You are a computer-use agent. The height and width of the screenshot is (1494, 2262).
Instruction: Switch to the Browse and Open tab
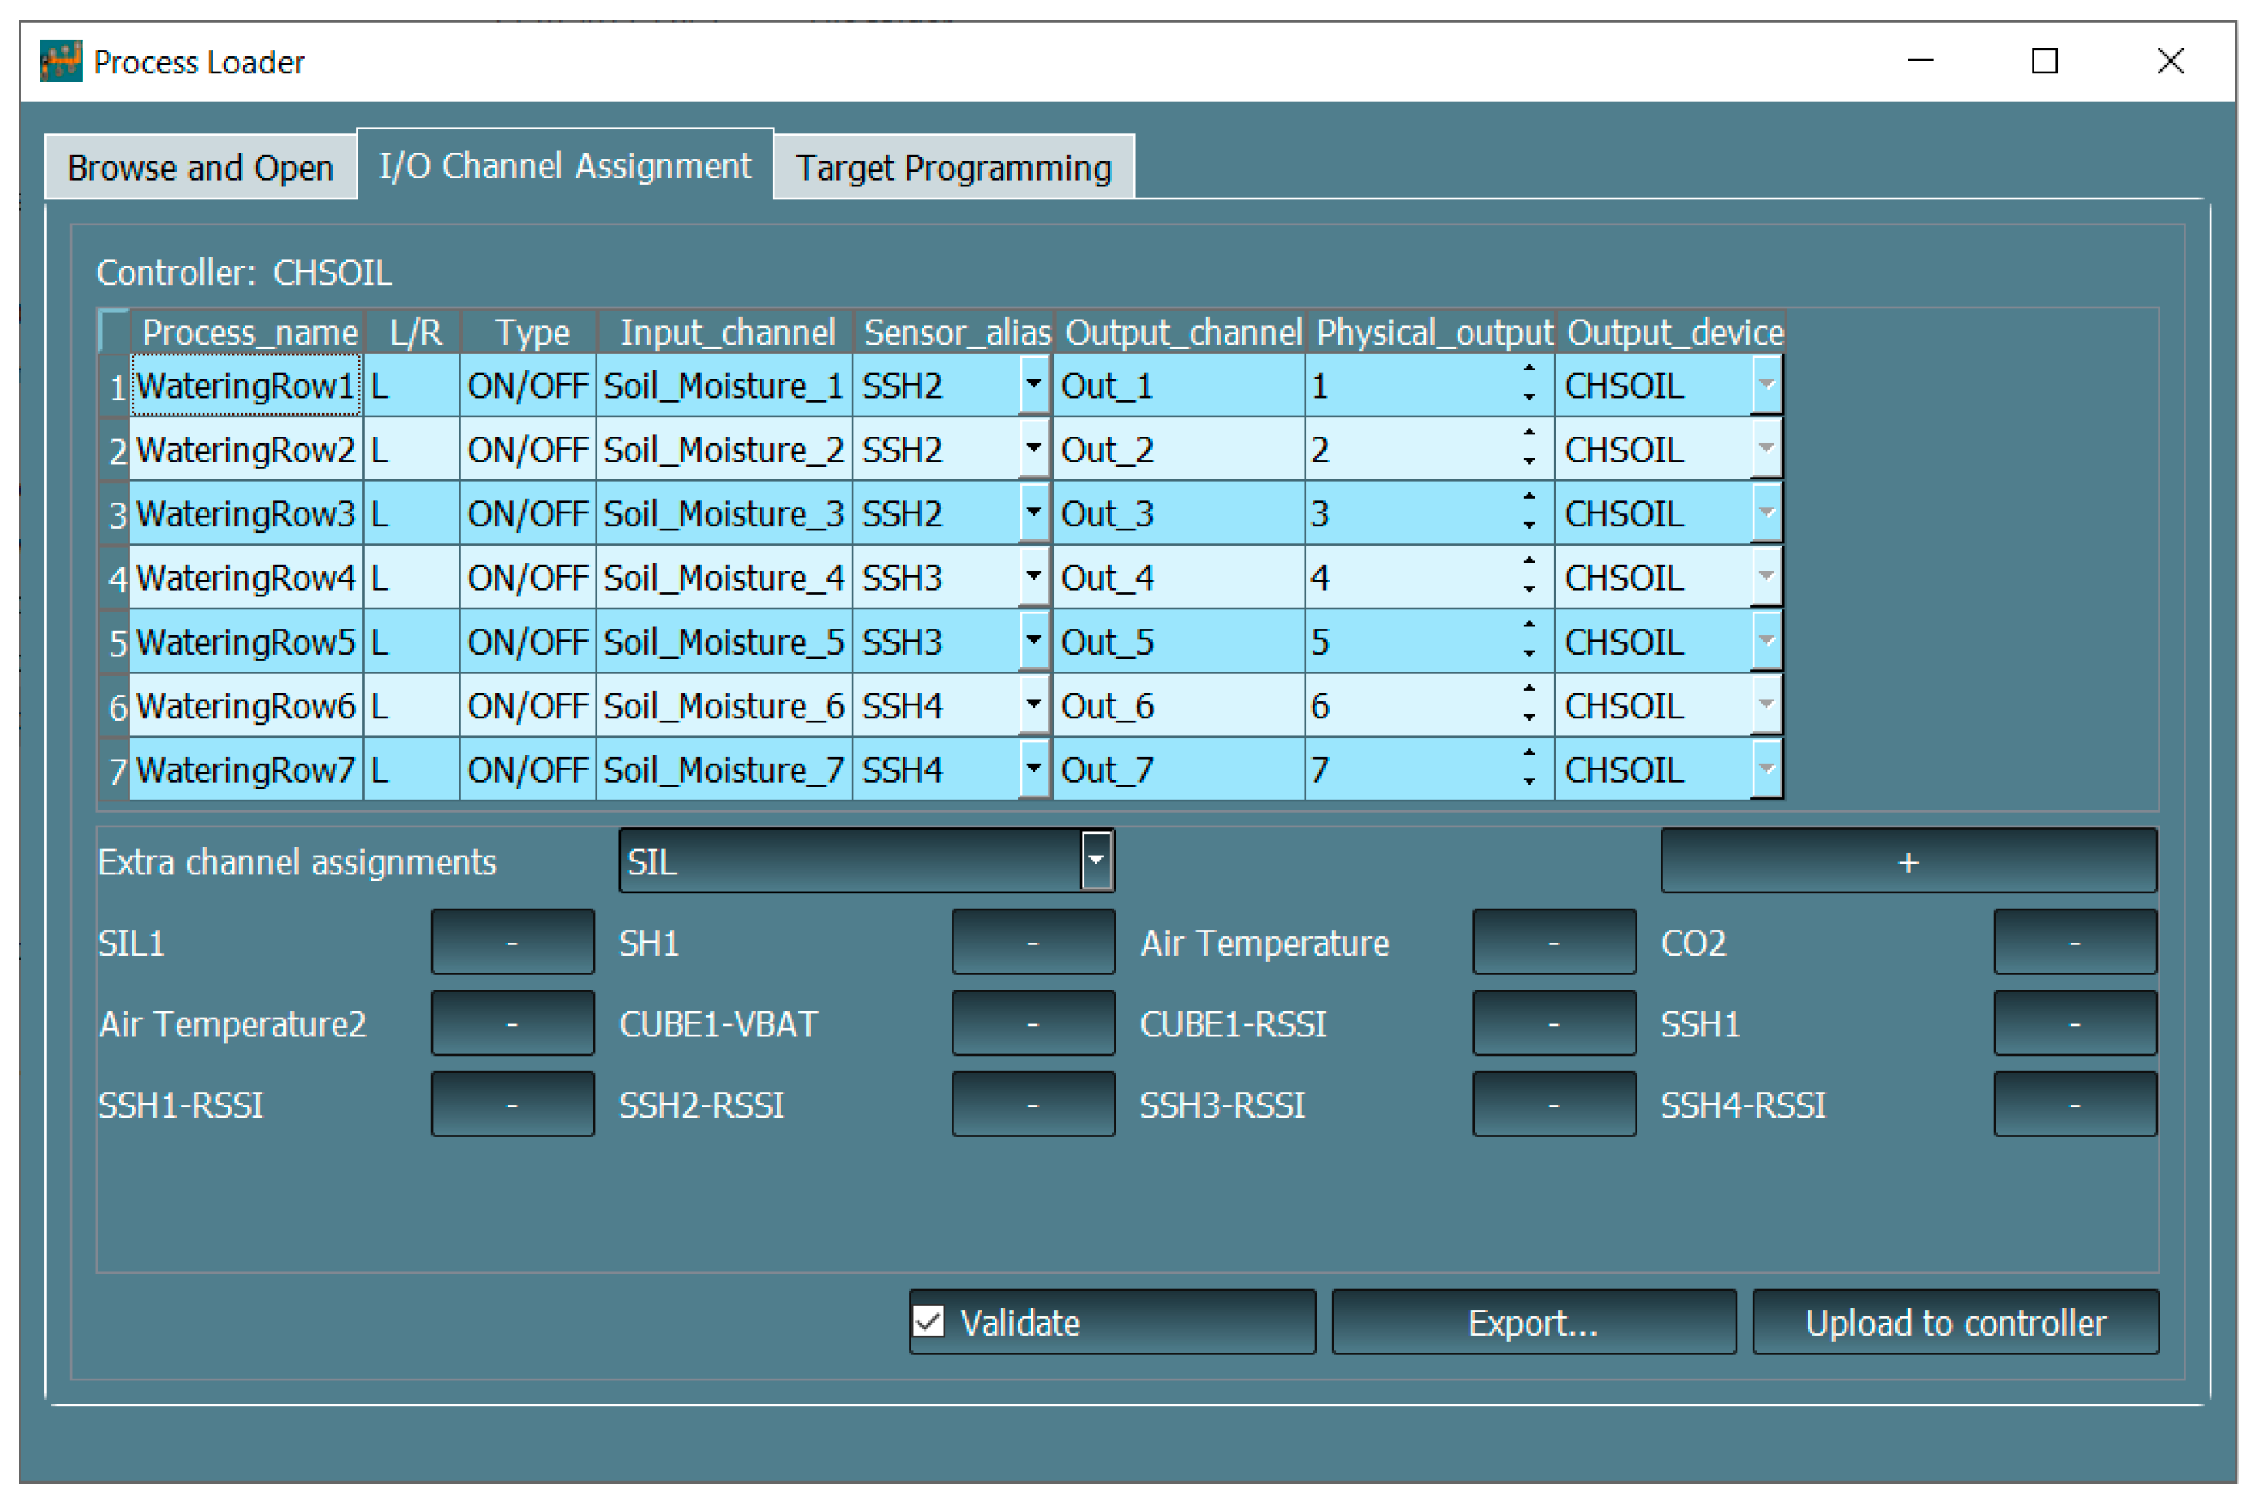point(200,168)
